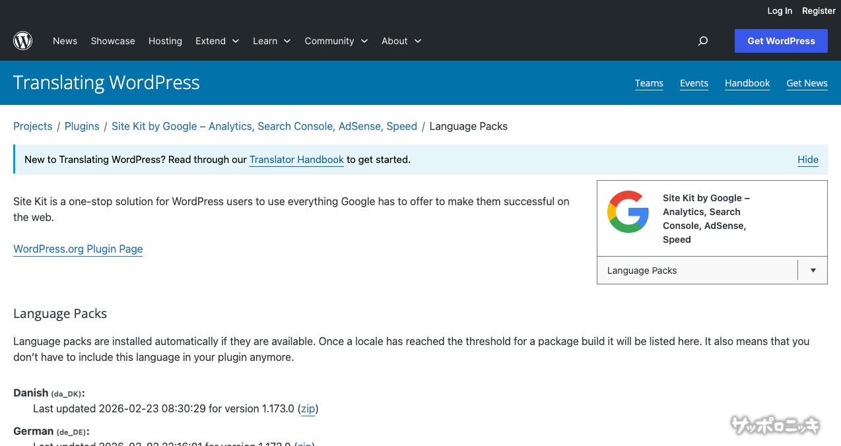Expand the Extend dropdown menu

(x=217, y=41)
